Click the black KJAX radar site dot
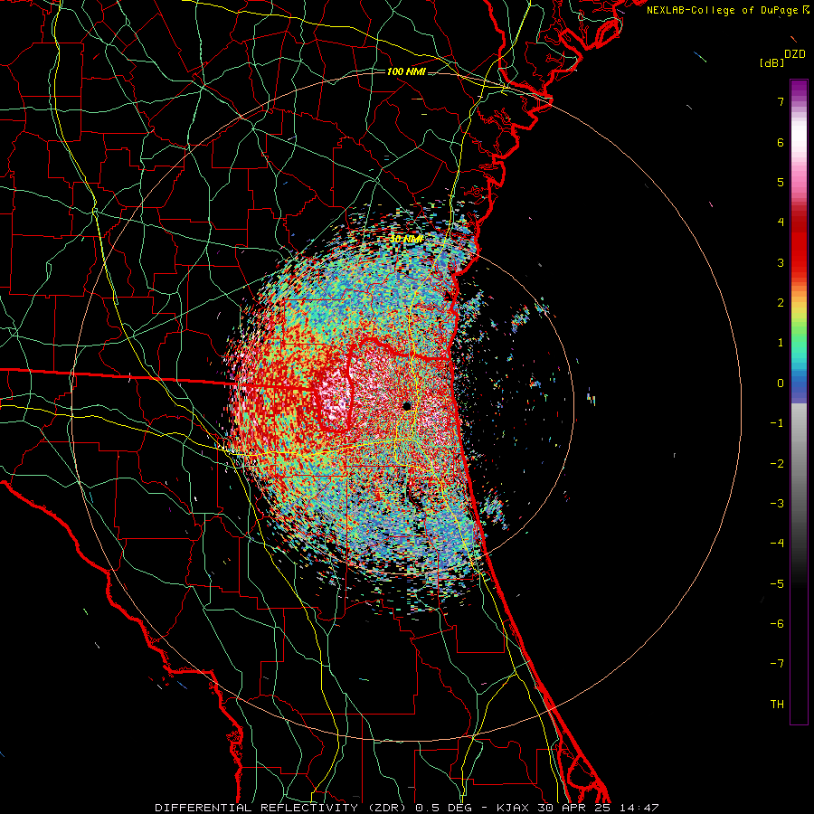814x814 pixels. pyautogui.click(x=407, y=406)
